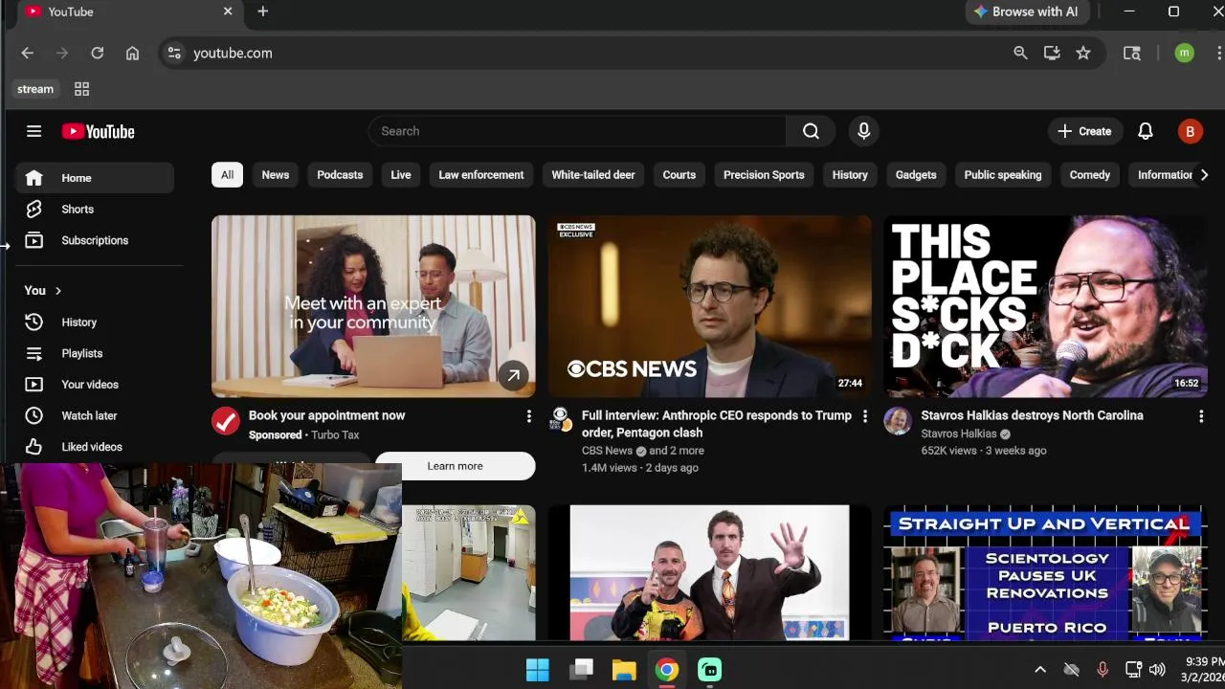
Task: Open the Windows Start menu
Action: click(x=538, y=670)
